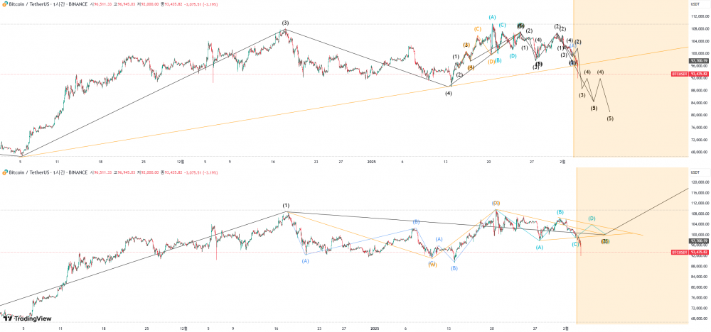Select black wave label (1) at lower chart peak
The height and width of the screenshot is (332, 711).
[286, 206]
